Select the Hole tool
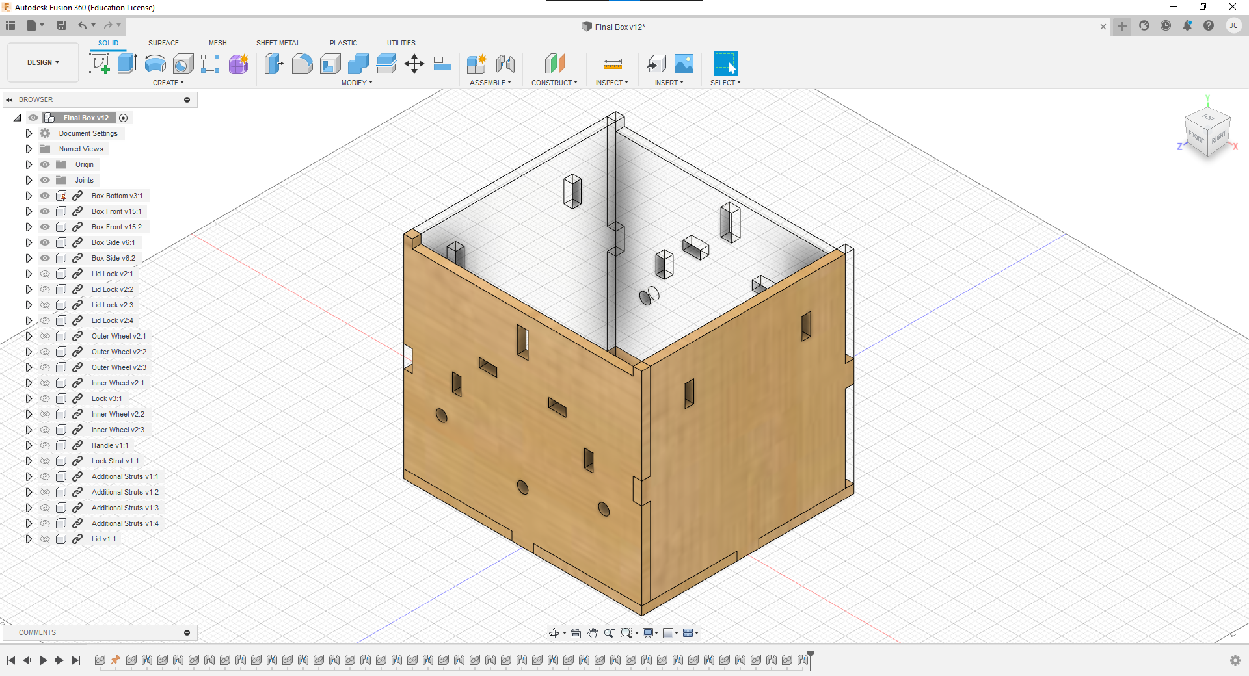 pyautogui.click(x=183, y=64)
